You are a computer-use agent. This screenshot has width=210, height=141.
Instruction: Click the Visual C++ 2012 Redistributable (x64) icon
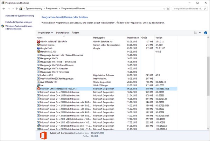click(38, 126)
